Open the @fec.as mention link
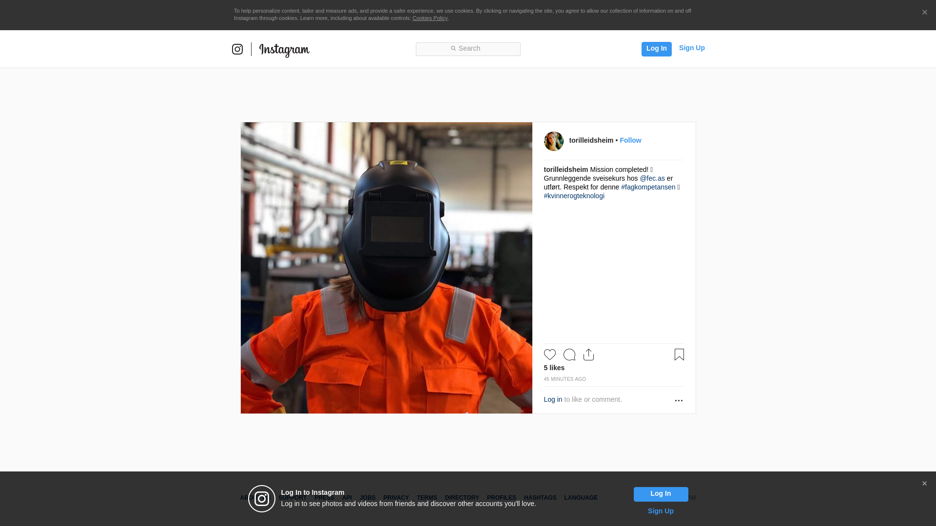Screen dimensions: 936x526 (x=652, y=178)
